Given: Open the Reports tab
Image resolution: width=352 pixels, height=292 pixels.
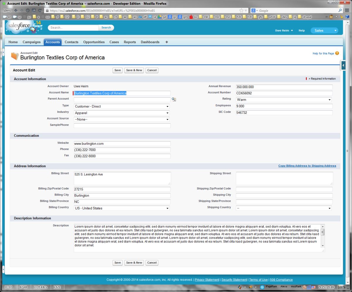Looking at the screenshot, I should point(130,42).
